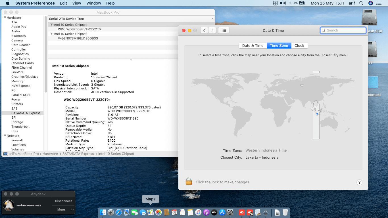Viewport: 388px width, 218px height.
Task: Show all preferences grid button
Action: coord(224,30)
